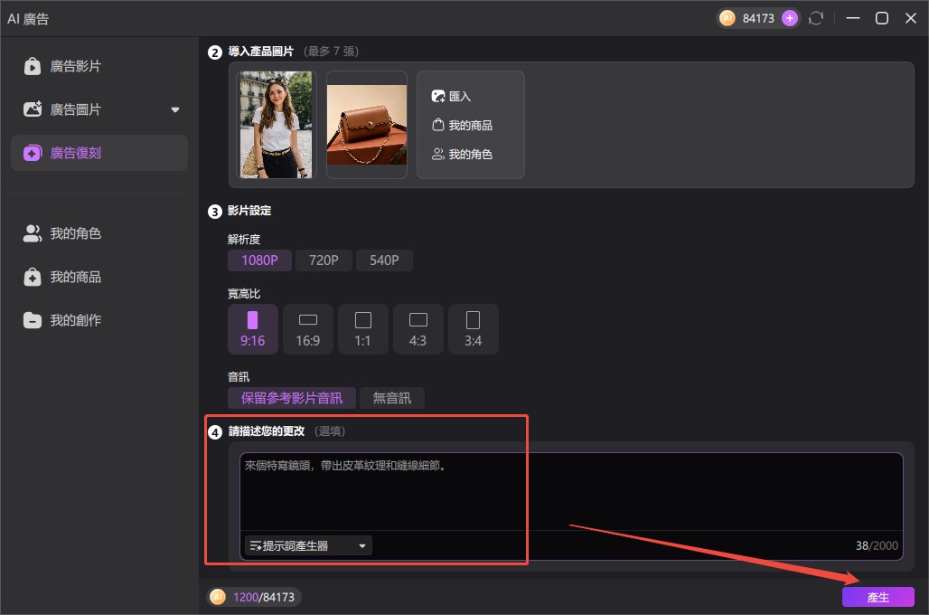Choose the 4:3 aspect ratio

pyautogui.click(x=418, y=329)
